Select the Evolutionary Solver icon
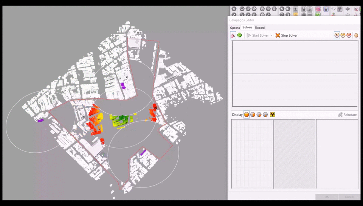The width and height of the screenshot is (363, 206). pos(233,35)
